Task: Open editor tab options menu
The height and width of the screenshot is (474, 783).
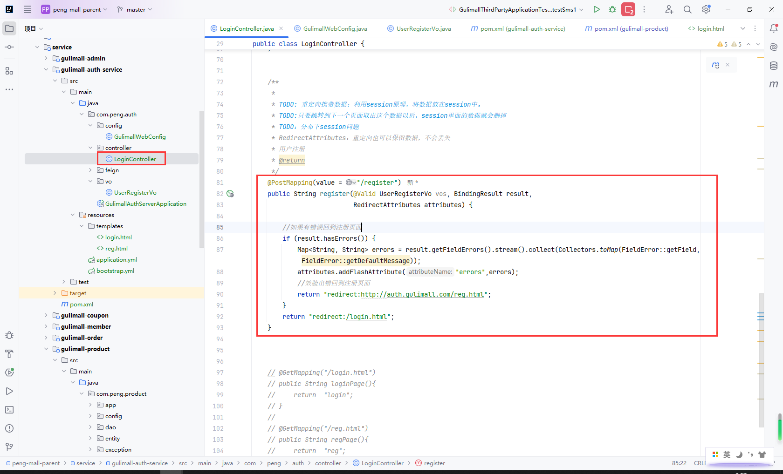Action: [755, 28]
